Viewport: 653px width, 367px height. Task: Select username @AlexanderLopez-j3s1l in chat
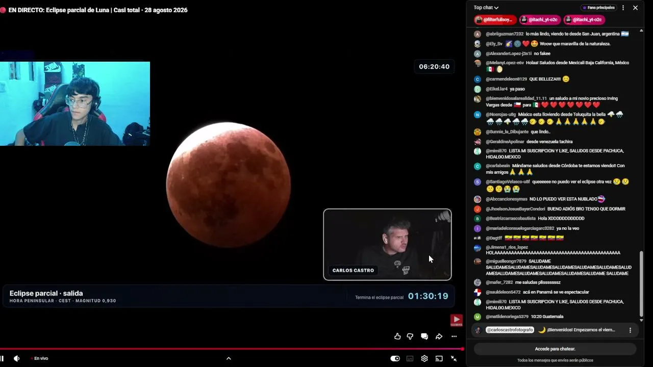pyautogui.click(x=509, y=54)
